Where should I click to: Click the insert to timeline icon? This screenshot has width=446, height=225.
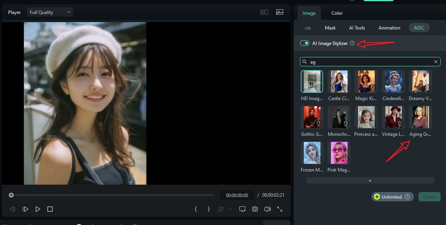221,209
